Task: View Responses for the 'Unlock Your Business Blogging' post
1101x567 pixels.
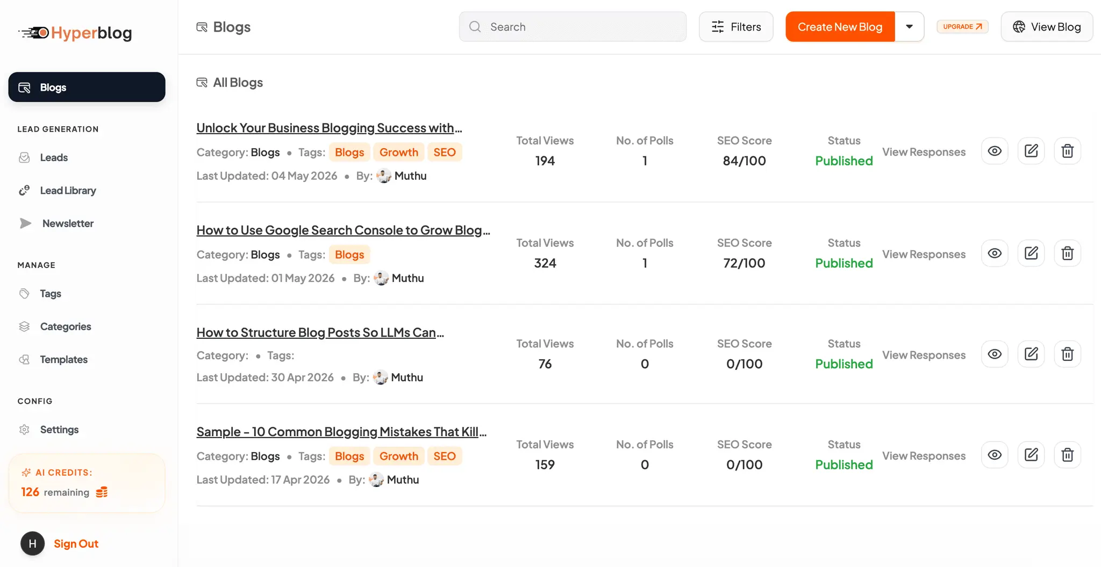Action: pyautogui.click(x=924, y=152)
